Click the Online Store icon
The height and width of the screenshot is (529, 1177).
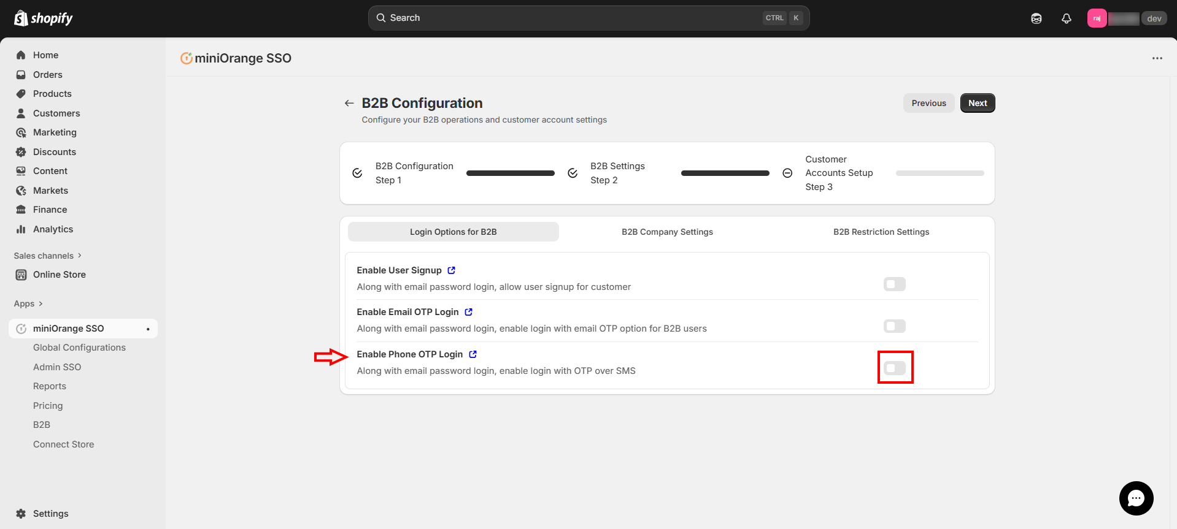point(21,275)
